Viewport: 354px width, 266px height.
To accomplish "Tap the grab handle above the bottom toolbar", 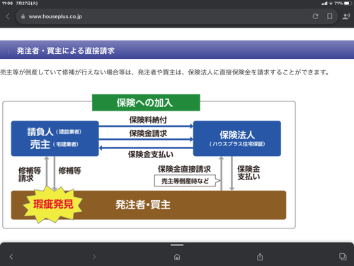I will coord(177,245).
